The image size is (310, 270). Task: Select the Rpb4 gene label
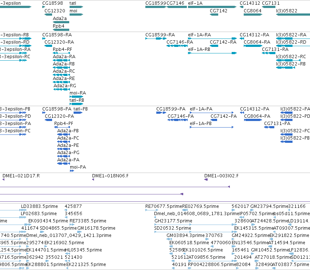[59, 26]
